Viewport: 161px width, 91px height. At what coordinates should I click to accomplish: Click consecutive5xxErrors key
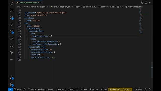point(41,52)
